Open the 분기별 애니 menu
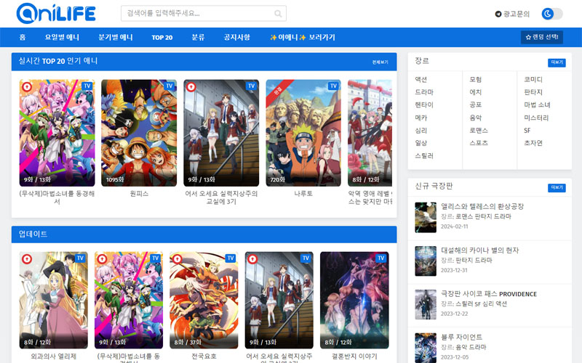Screen dimensions: 582x363 tap(116, 37)
